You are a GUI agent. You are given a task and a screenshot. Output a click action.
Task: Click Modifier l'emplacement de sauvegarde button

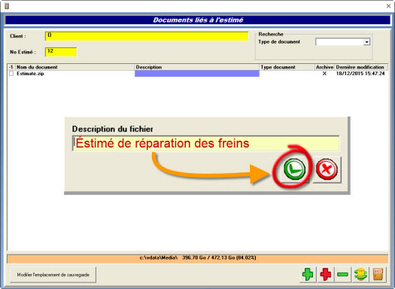coord(53,275)
